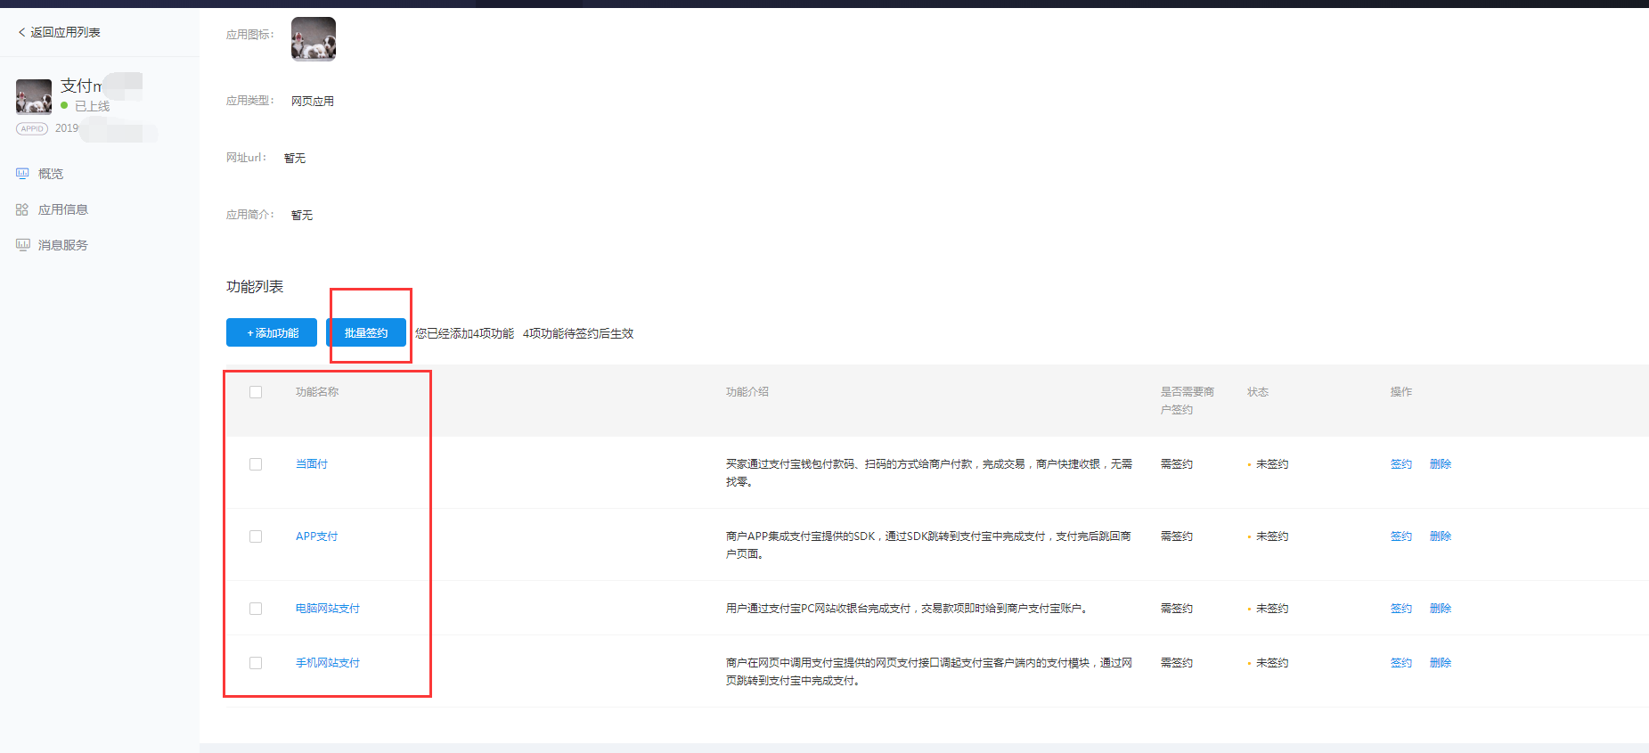Click 签约 for 手机网站支付

(x=1401, y=663)
